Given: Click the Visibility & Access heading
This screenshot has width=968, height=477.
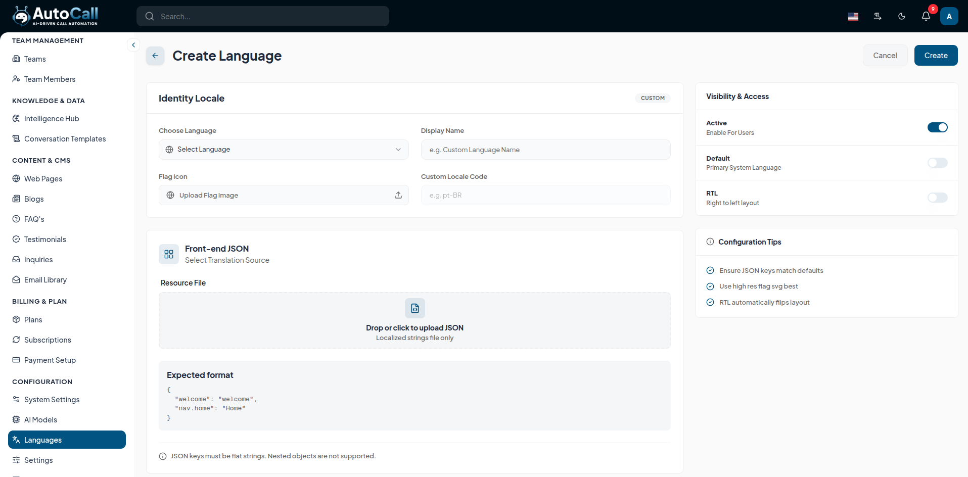Looking at the screenshot, I should pyautogui.click(x=737, y=97).
